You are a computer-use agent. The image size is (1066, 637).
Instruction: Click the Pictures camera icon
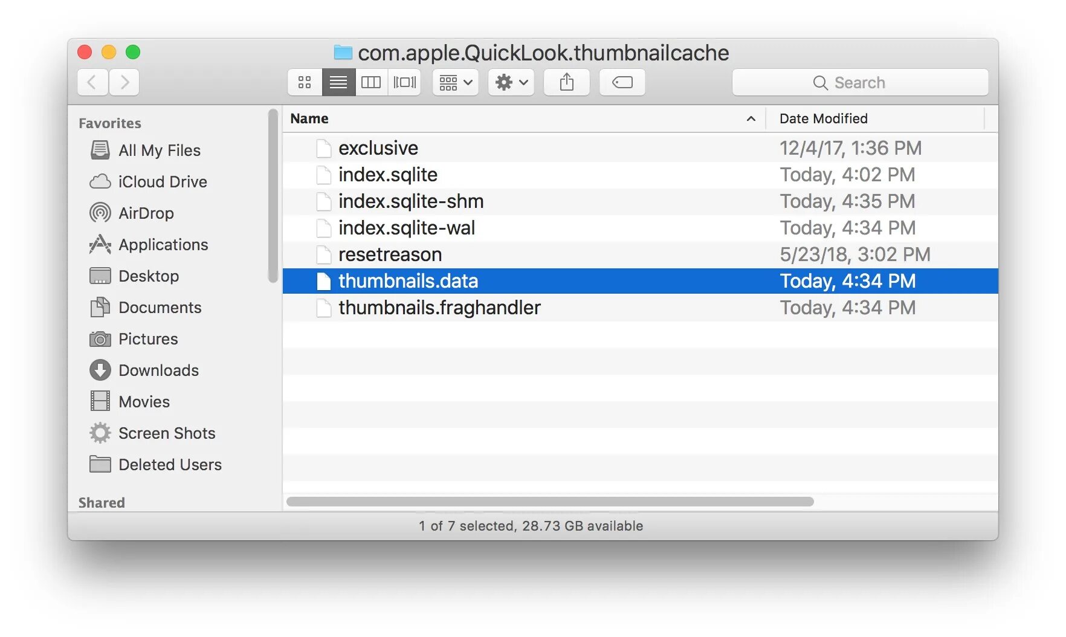click(100, 339)
